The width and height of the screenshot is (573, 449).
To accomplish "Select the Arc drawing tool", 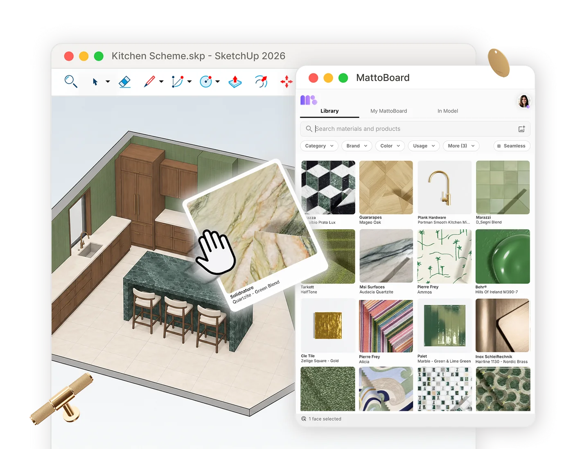I will click(177, 81).
